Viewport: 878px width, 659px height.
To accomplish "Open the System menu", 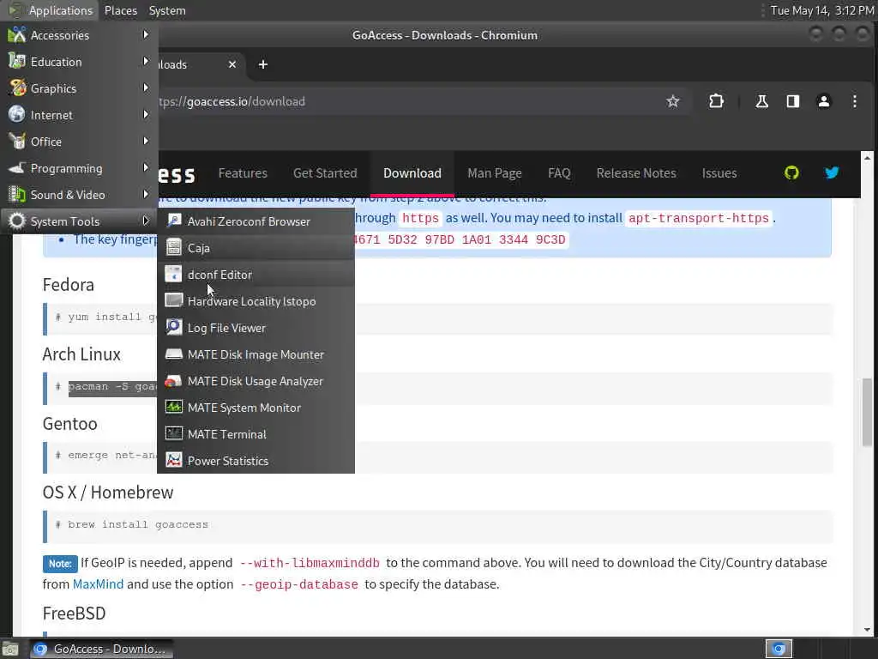I will (x=167, y=10).
